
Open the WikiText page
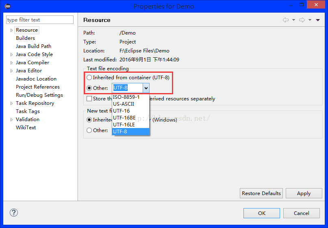(26, 128)
